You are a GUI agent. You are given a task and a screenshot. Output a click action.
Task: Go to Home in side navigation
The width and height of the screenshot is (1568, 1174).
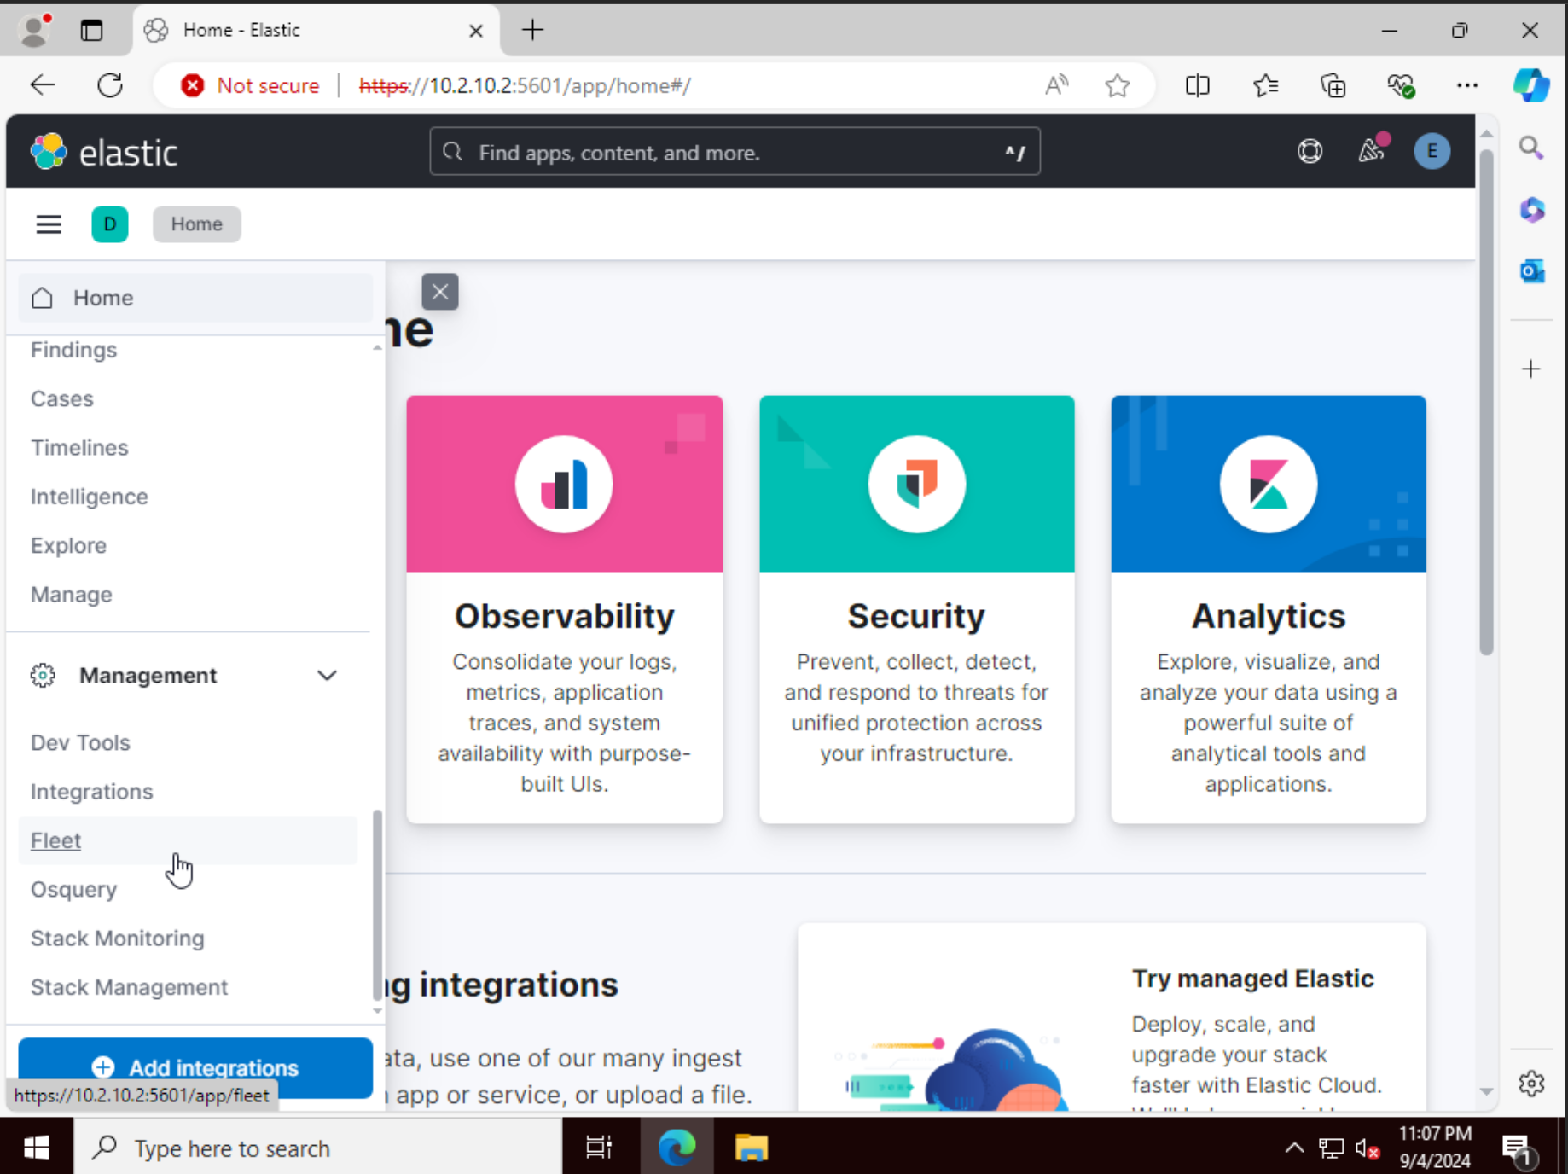point(195,298)
